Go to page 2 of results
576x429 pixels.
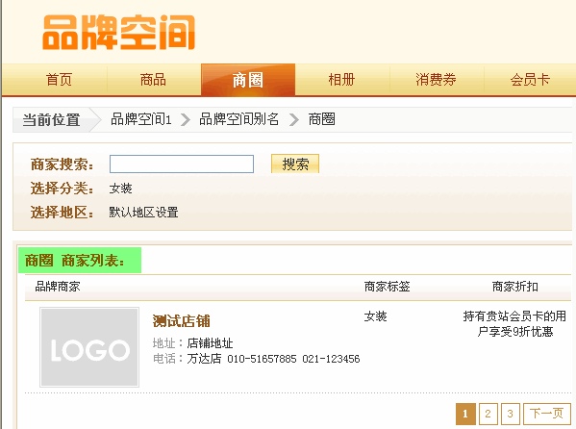(x=488, y=414)
